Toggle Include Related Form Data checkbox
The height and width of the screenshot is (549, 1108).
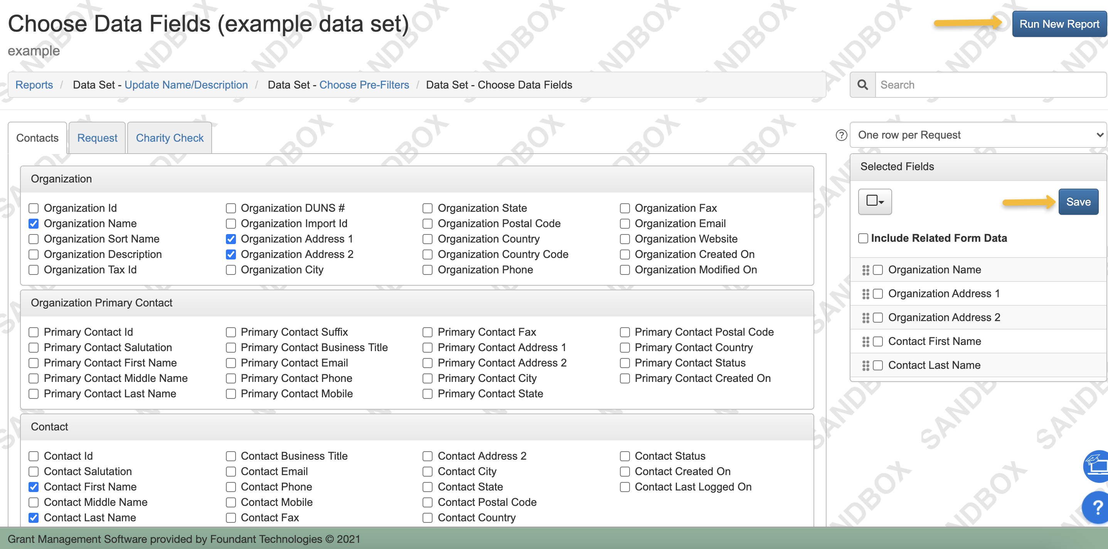pos(863,238)
